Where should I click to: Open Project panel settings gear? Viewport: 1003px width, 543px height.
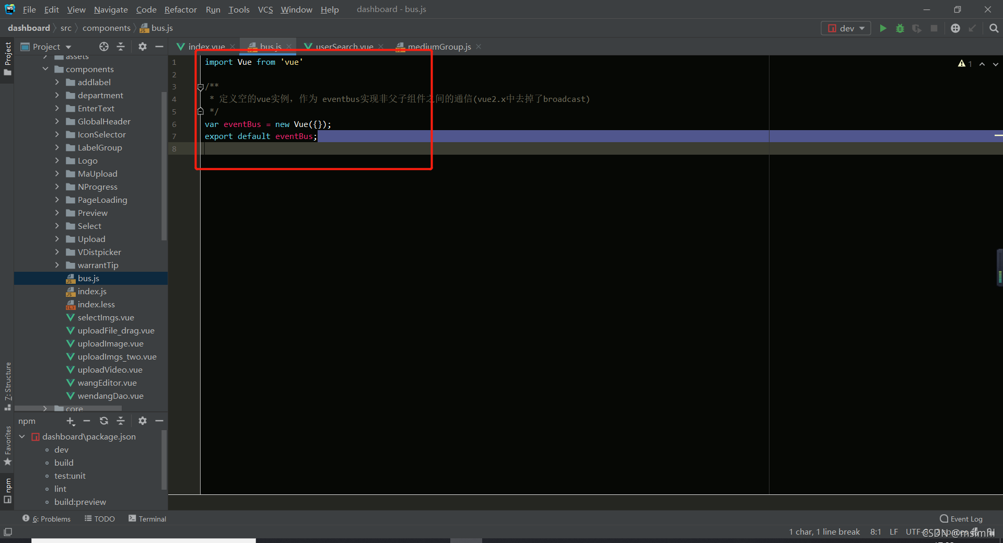tap(143, 47)
